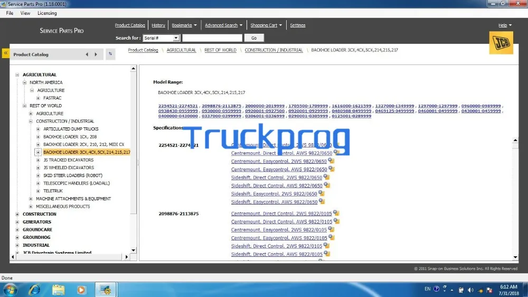This screenshot has width=528, height=297.
Task: Open the File menu
Action: 10,13
